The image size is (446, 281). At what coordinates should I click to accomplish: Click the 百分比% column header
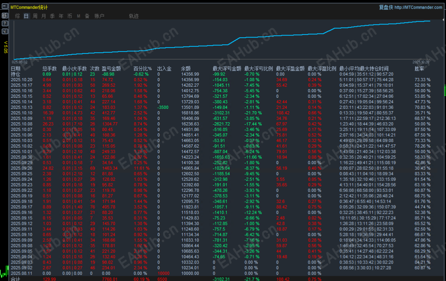pyautogui.click(x=143, y=69)
